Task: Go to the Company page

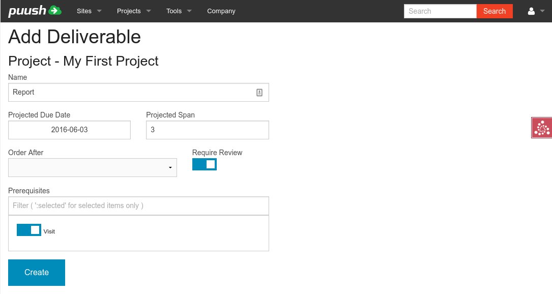Action: click(x=221, y=11)
